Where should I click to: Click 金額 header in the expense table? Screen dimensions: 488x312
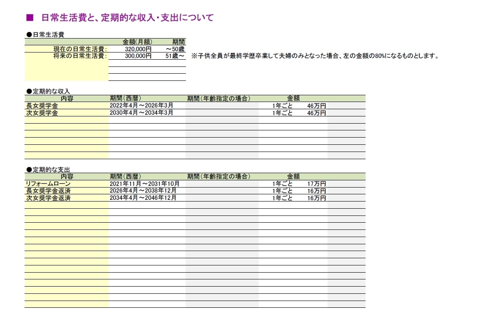tap(293, 177)
